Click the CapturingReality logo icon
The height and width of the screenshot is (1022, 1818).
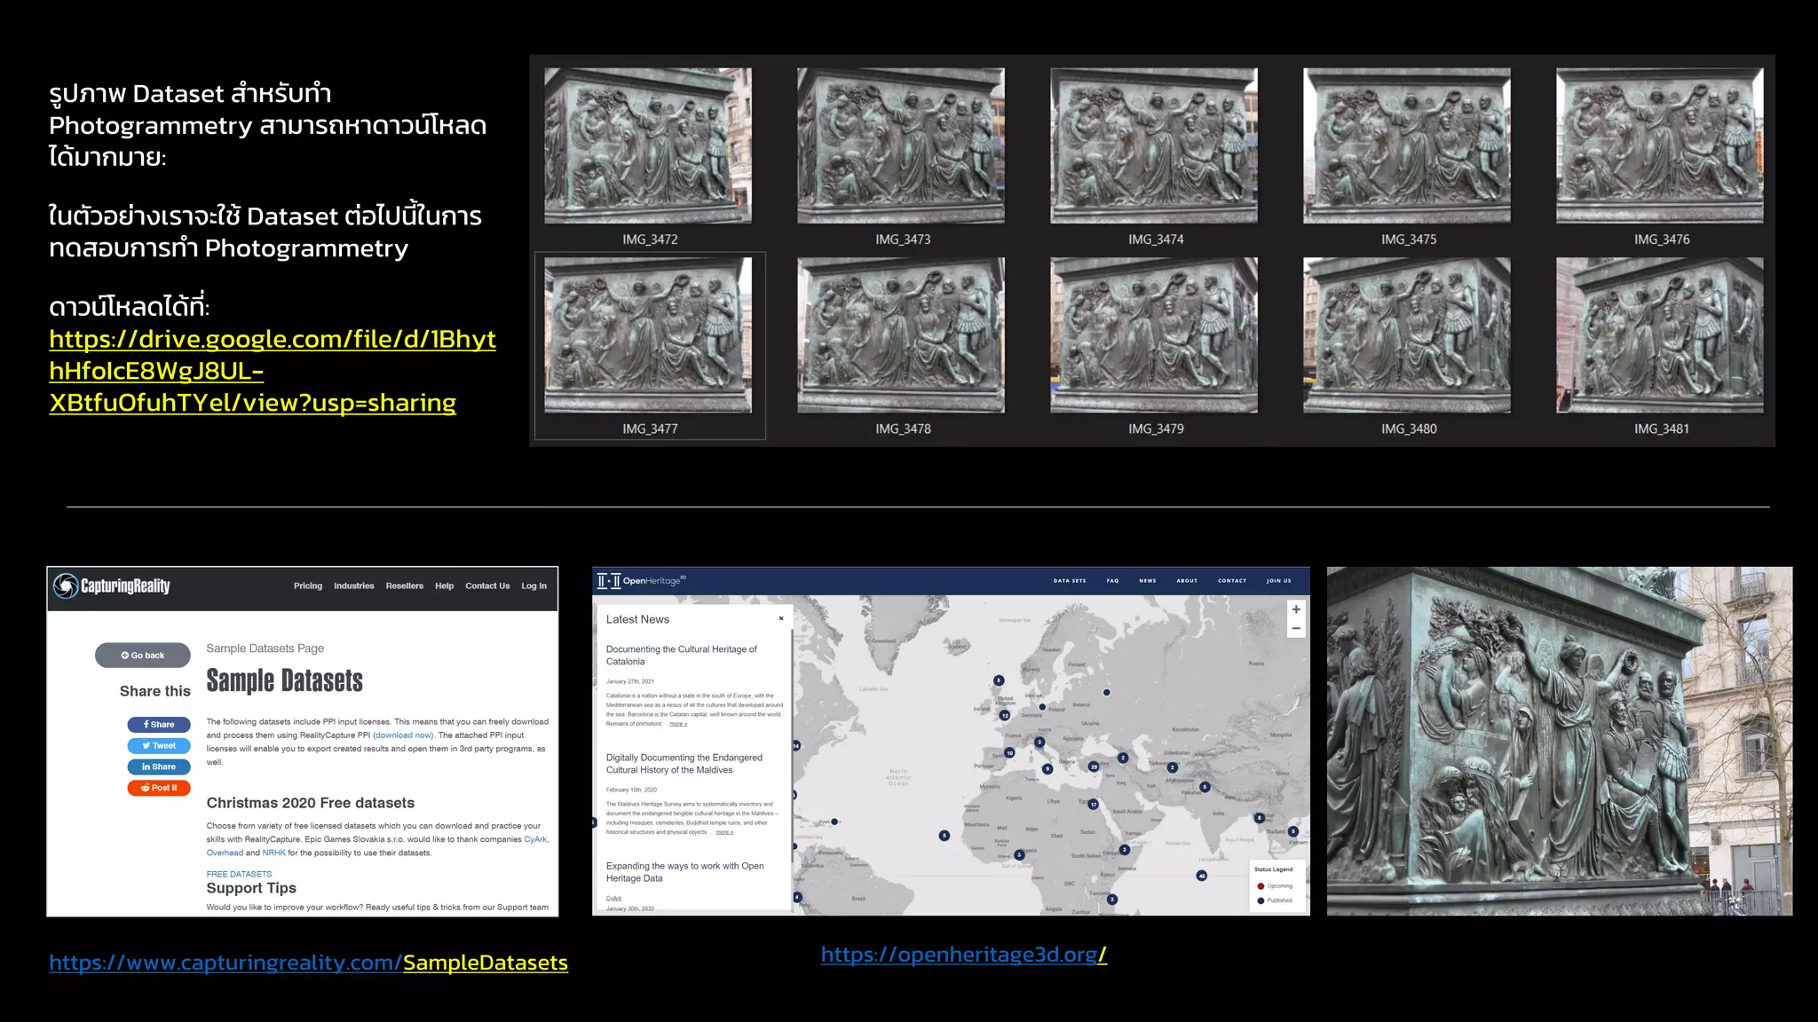point(66,586)
